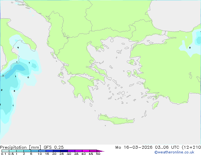Click the '(12+210' forecast offset text
This screenshot has height=155, width=201.
click(x=191, y=147)
